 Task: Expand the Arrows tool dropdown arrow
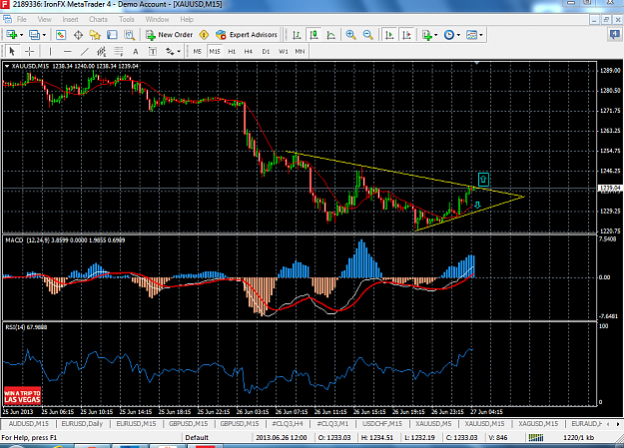coord(179,51)
